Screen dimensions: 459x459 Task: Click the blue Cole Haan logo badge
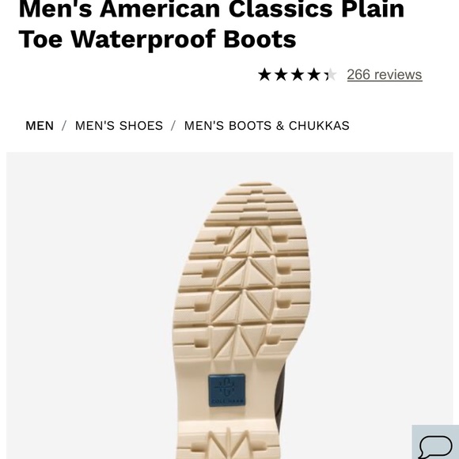pos(226,390)
